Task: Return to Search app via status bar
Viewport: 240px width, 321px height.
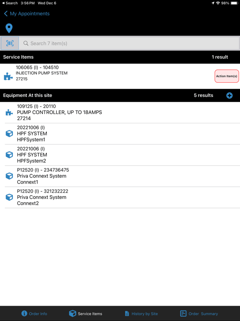Action: (10, 3)
